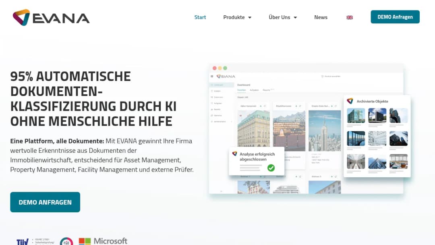Select the Empire State Building photo
The width and height of the screenshot is (435, 245).
tap(325, 131)
